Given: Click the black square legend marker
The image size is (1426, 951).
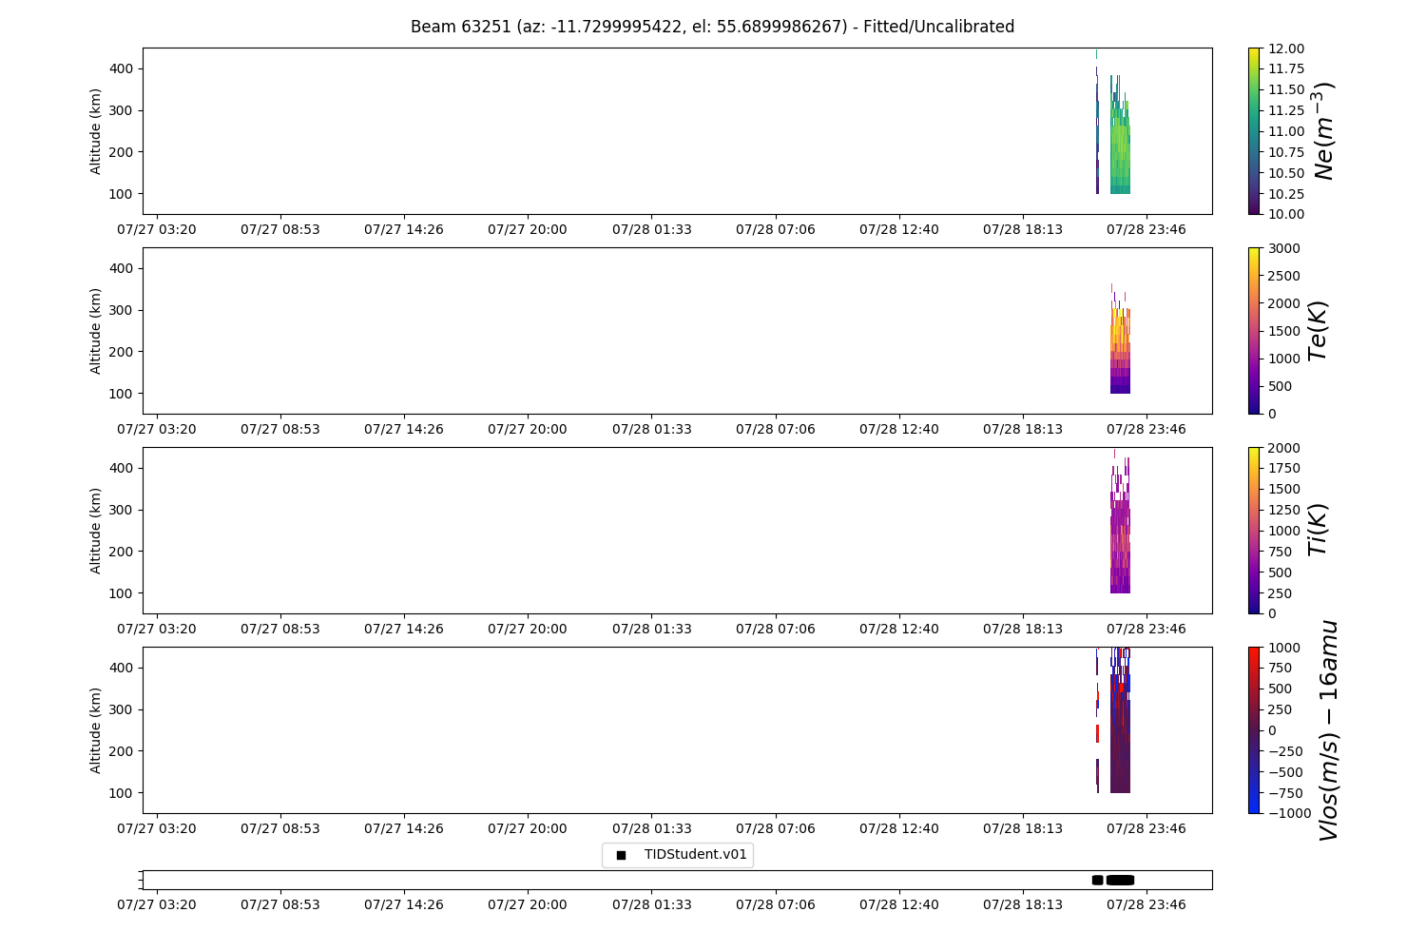Looking at the screenshot, I should [621, 855].
